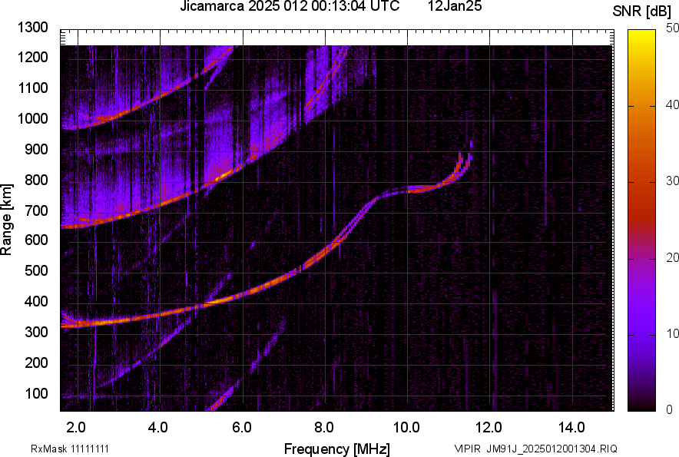Click the 2.0 tick on the frequency axis
Image resolution: width=679 pixels, height=457 pixels.
click(x=75, y=427)
